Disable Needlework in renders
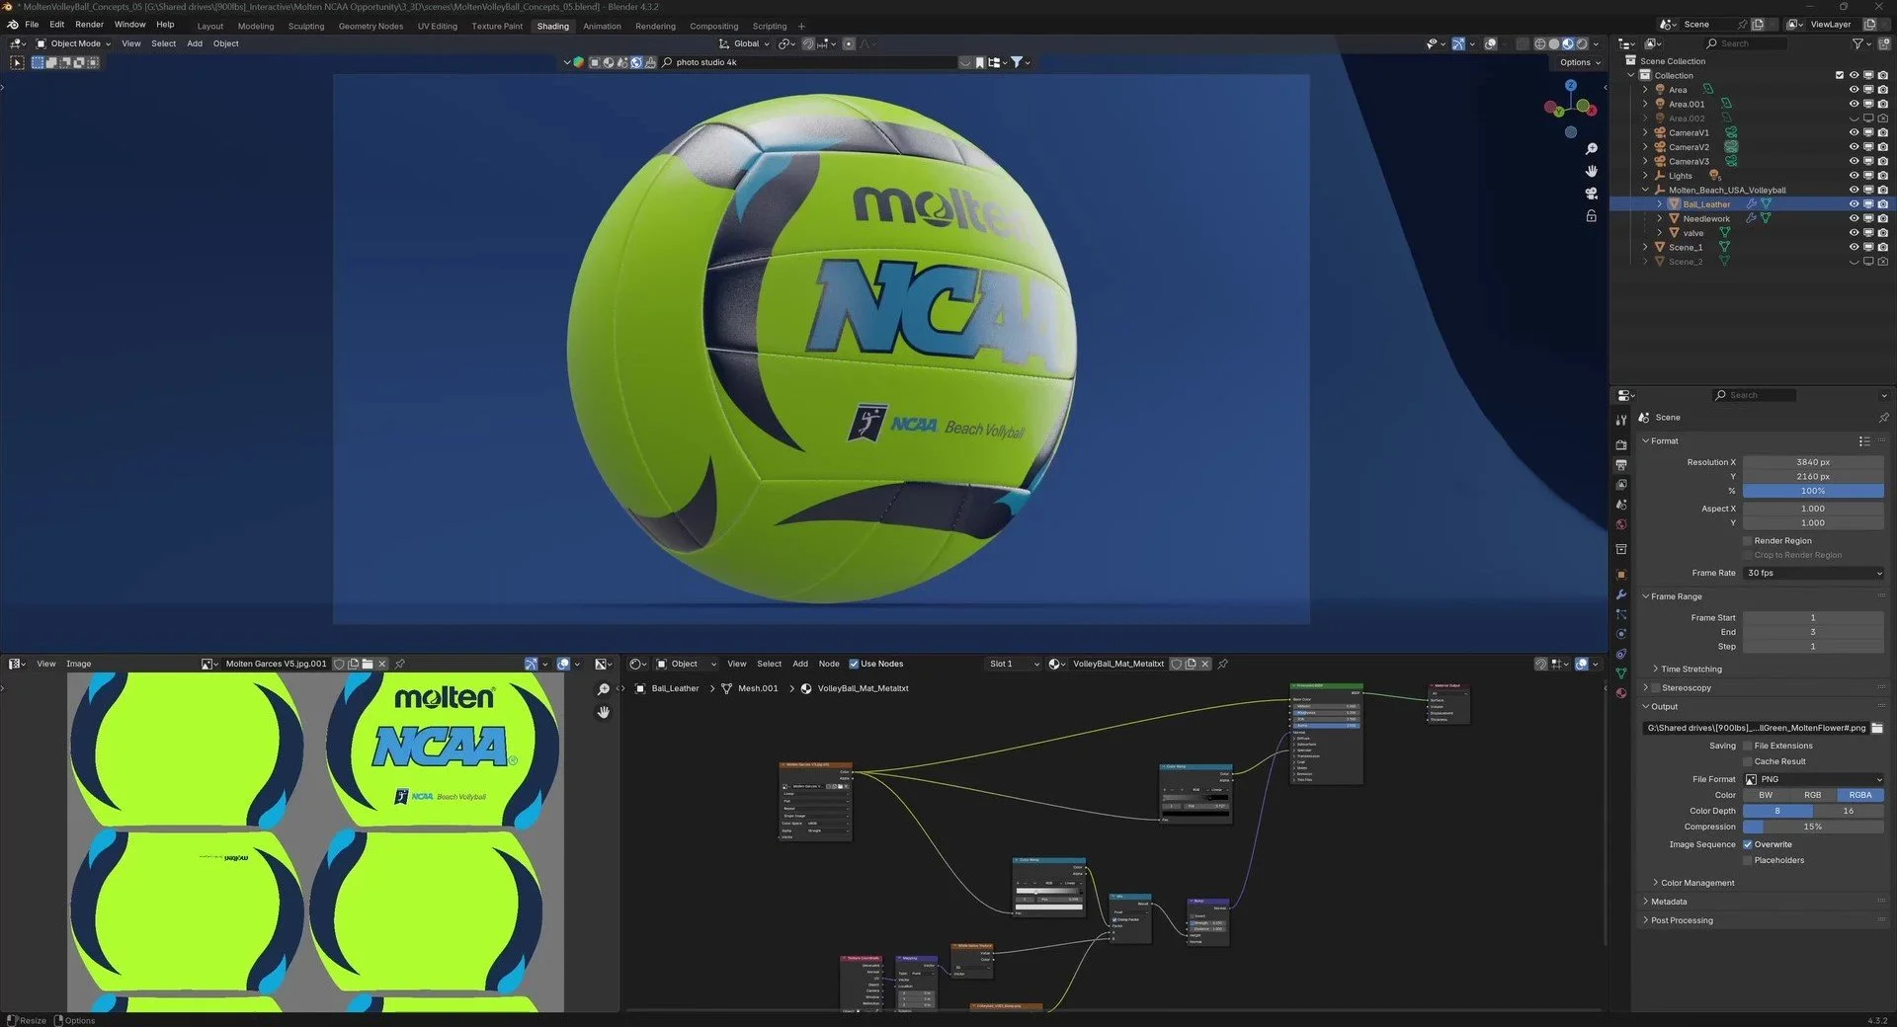The width and height of the screenshot is (1897, 1027). pos(1882,218)
